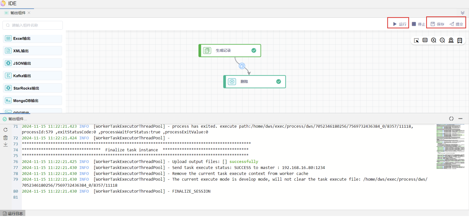Zoom in on the workflow canvas
469x217 pixels.
point(433,40)
